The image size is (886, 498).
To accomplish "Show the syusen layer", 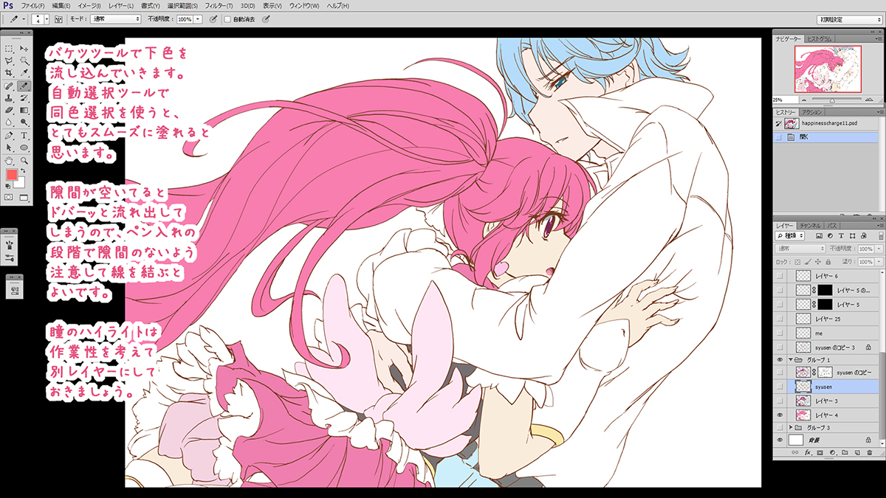I will pyautogui.click(x=780, y=386).
